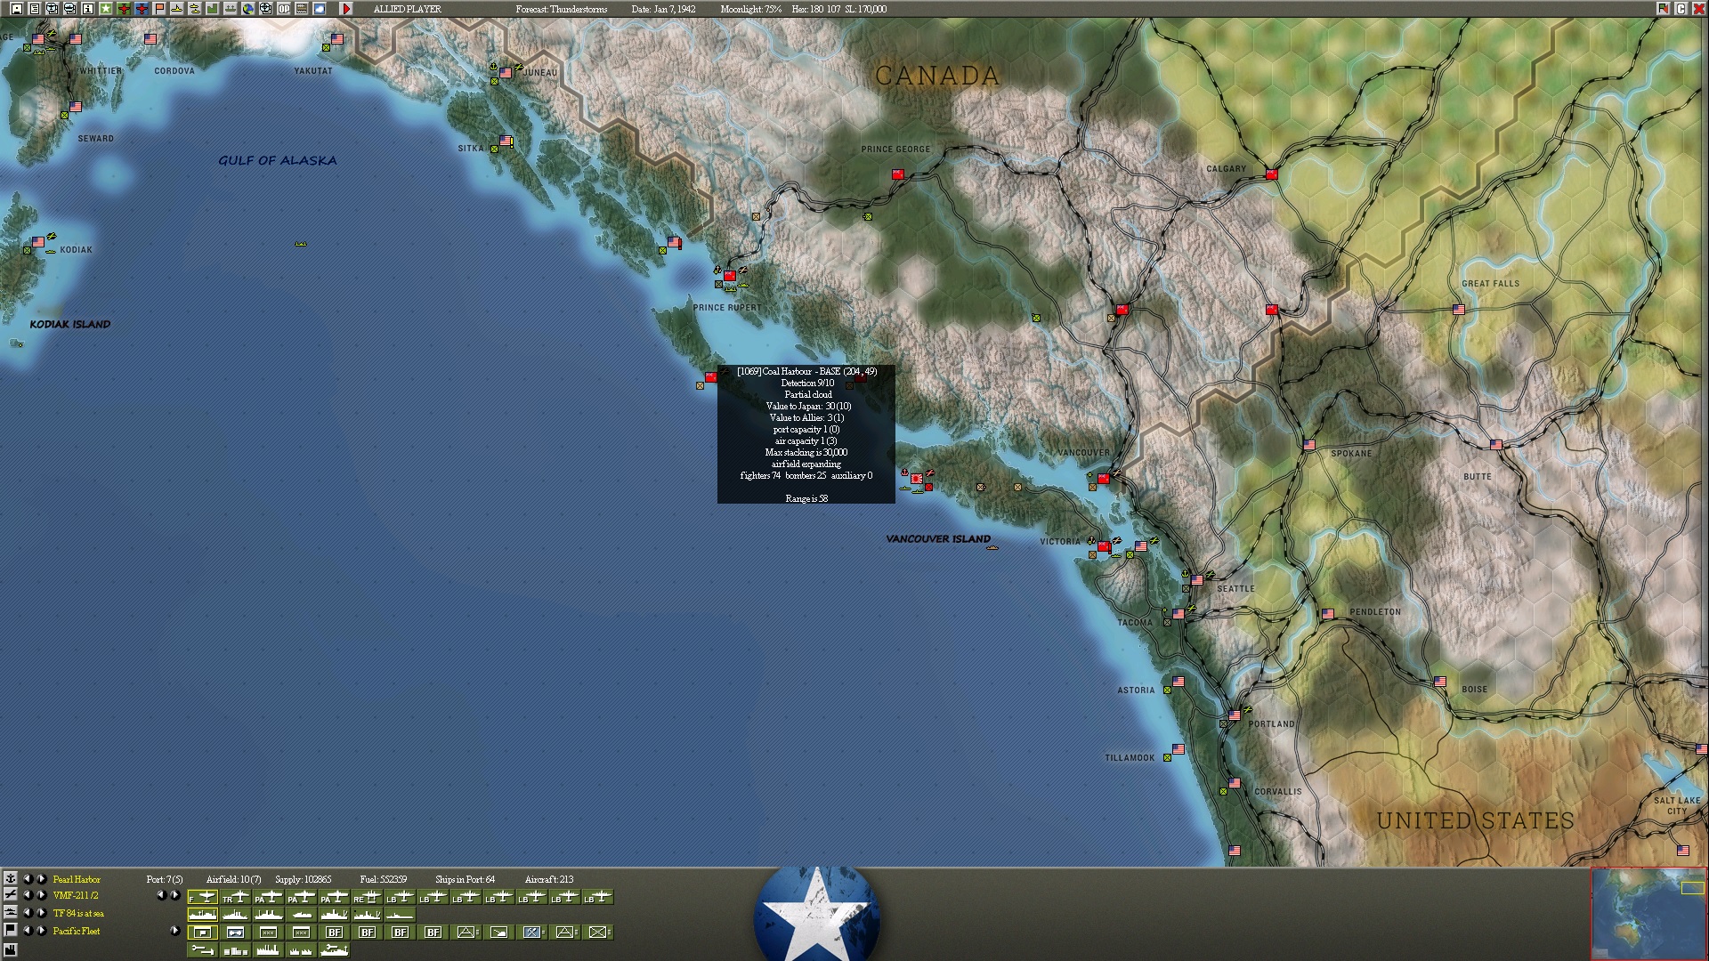Open the globe map view icon
This screenshot has width=1709, height=961.
pyautogui.click(x=248, y=9)
